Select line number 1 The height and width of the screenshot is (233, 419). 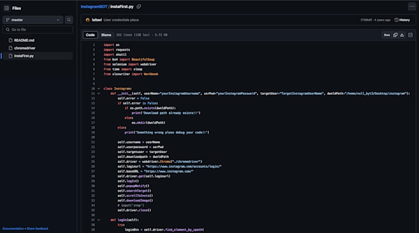[94, 45]
